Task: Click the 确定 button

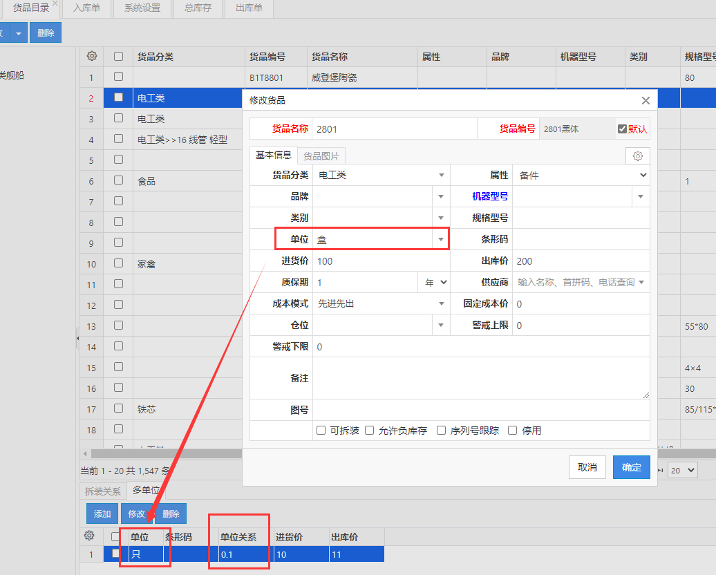Action: coord(632,467)
